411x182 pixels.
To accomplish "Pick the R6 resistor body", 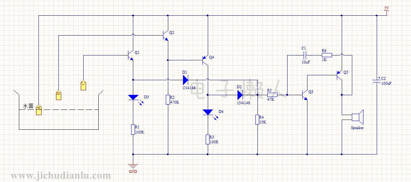I will click(327, 55).
